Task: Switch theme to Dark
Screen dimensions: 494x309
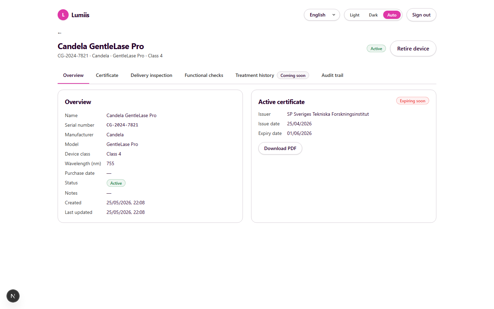Action: tap(373, 15)
